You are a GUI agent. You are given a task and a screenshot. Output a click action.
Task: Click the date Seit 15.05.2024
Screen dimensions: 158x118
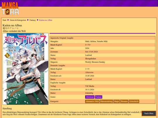click(91, 52)
